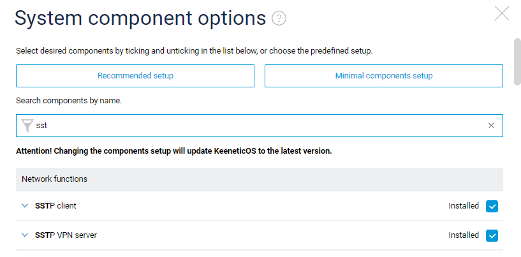Click the SSTP VPN server component name
The width and height of the screenshot is (521, 257).
point(66,235)
